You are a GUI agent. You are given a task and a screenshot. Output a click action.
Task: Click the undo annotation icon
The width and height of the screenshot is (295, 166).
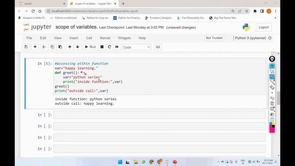(x=272, y=98)
